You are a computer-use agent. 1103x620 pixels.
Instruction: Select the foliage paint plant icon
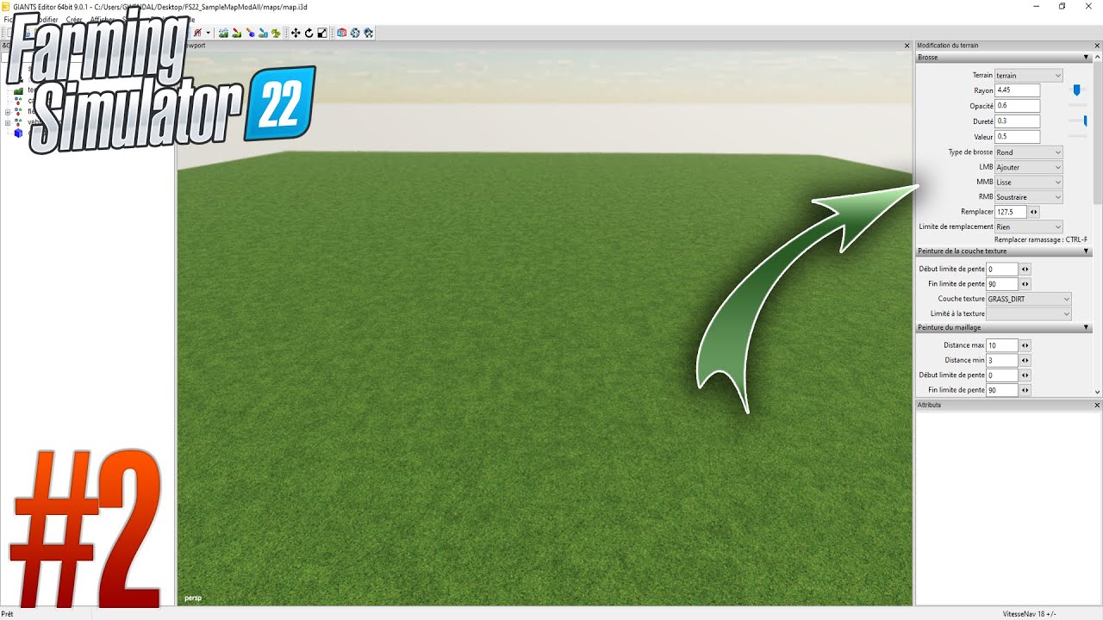[276, 33]
